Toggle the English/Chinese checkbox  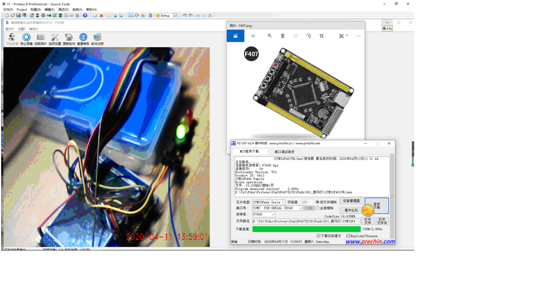(348, 236)
